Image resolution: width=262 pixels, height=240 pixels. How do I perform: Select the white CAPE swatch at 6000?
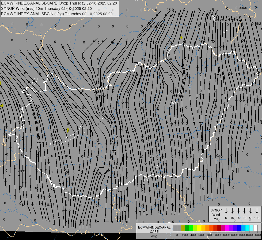[x=255, y=228]
